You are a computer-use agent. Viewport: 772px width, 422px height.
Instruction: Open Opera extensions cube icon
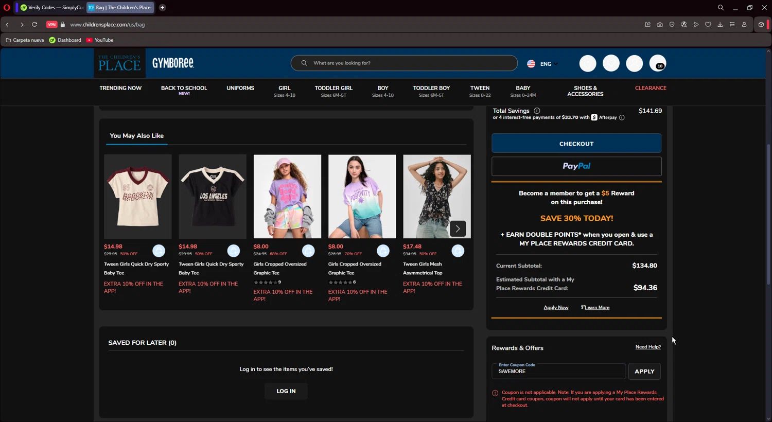(x=761, y=24)
